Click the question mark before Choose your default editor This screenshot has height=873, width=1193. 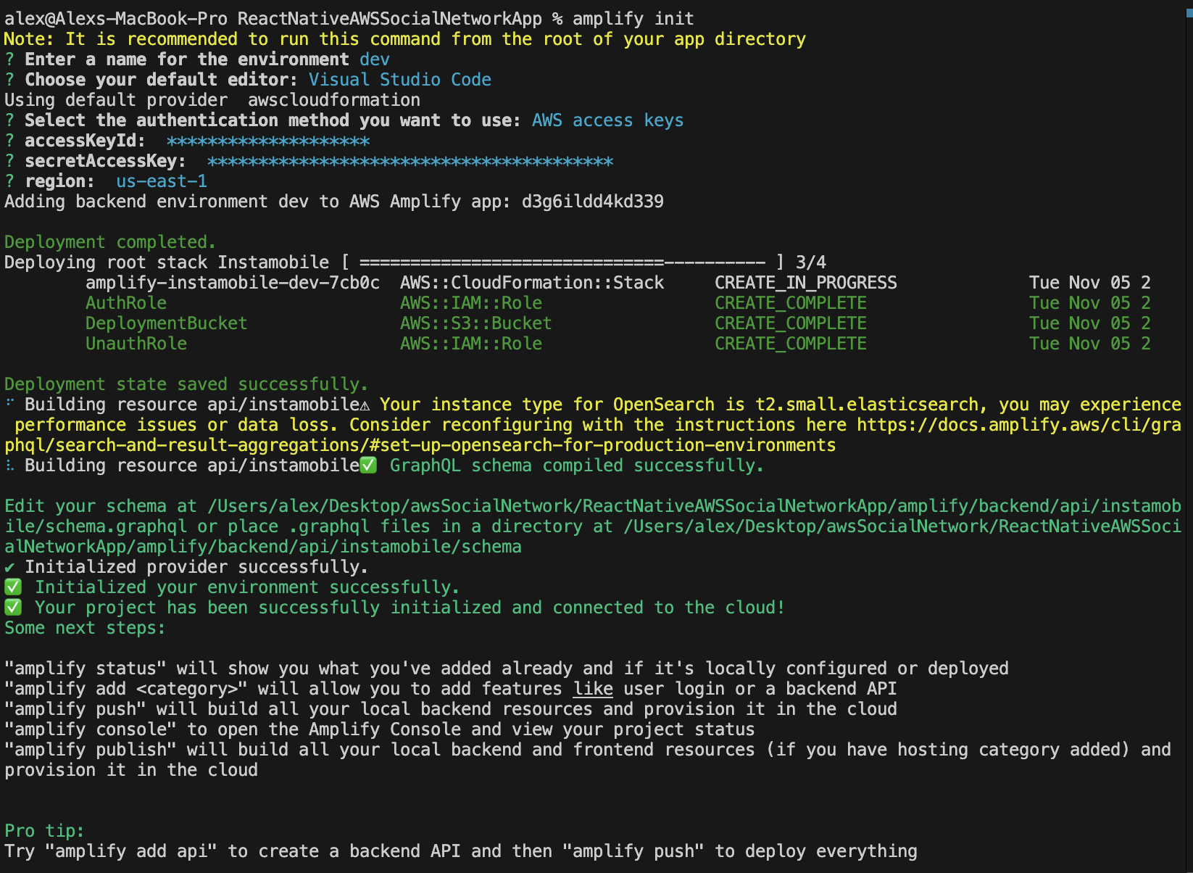(9, 80)
